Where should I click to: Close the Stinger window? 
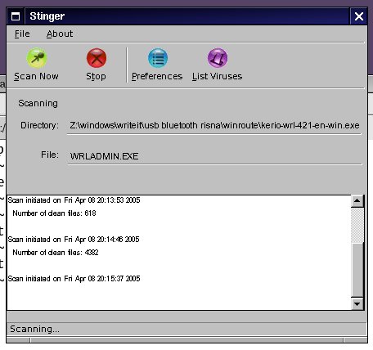pyautogui.click(x=359, y=16)
